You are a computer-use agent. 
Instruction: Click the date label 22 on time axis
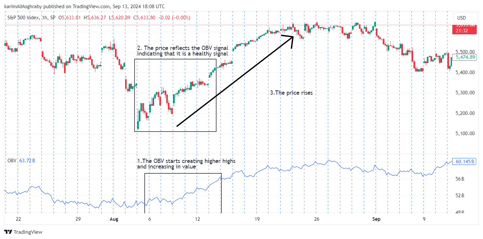tap(18, 219)
